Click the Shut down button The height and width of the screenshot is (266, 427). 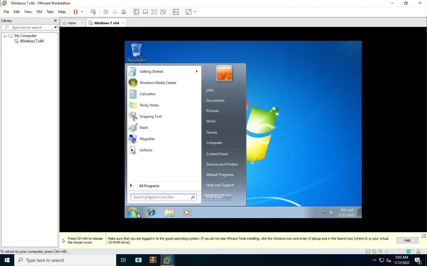pyautogui.click(x=214, y=197)
